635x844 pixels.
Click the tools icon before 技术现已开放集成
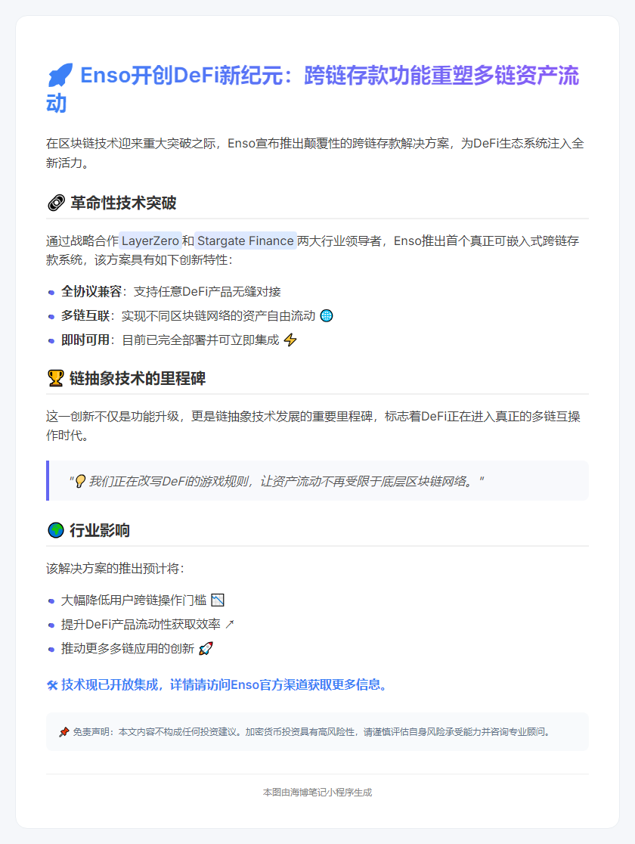[52, 685]
